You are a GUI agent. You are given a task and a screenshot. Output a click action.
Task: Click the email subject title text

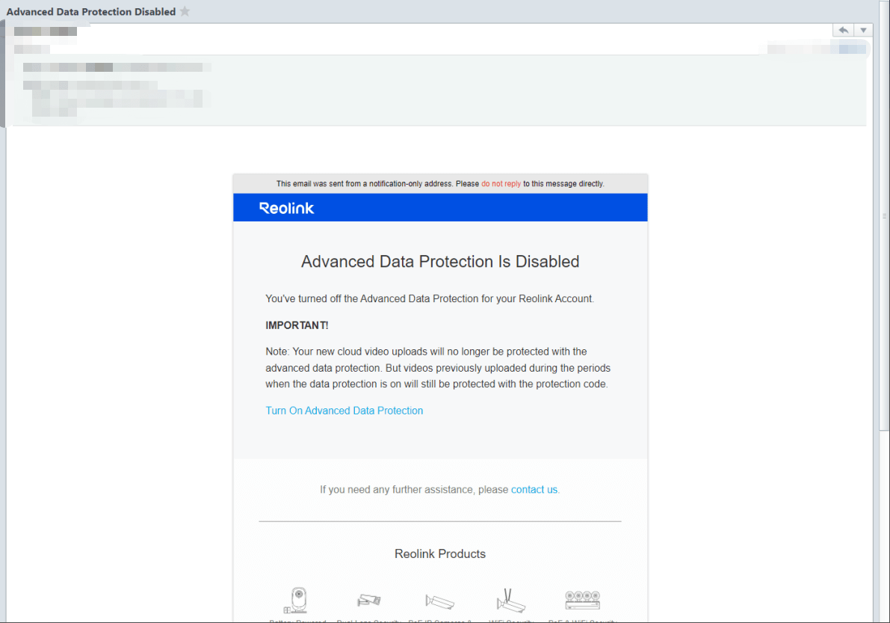[x=91, y=11]
